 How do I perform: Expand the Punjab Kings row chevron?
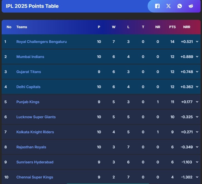(197, 102)
